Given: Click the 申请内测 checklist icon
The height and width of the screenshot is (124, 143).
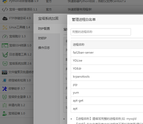Looking at the screenshot, I should pos(5,105).
